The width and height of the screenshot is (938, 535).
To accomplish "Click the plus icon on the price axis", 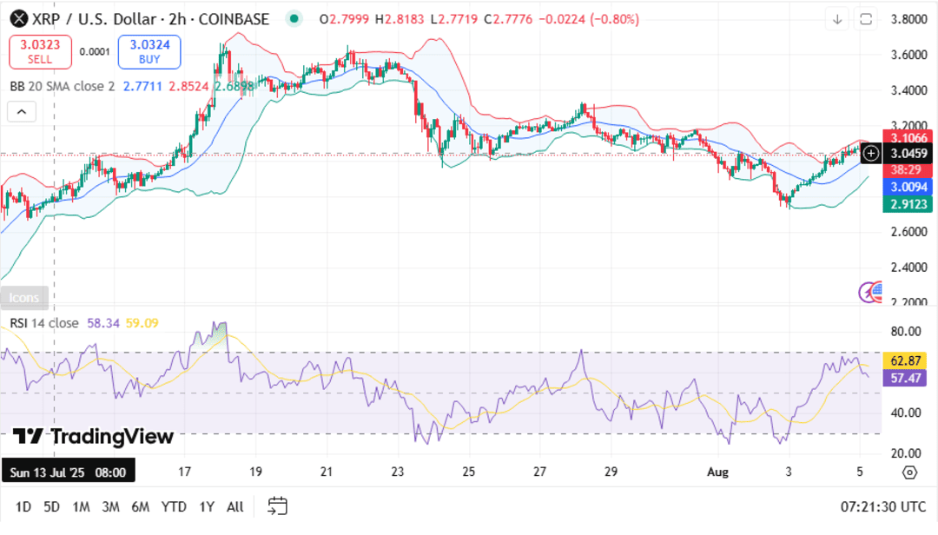I will point(871,154).
